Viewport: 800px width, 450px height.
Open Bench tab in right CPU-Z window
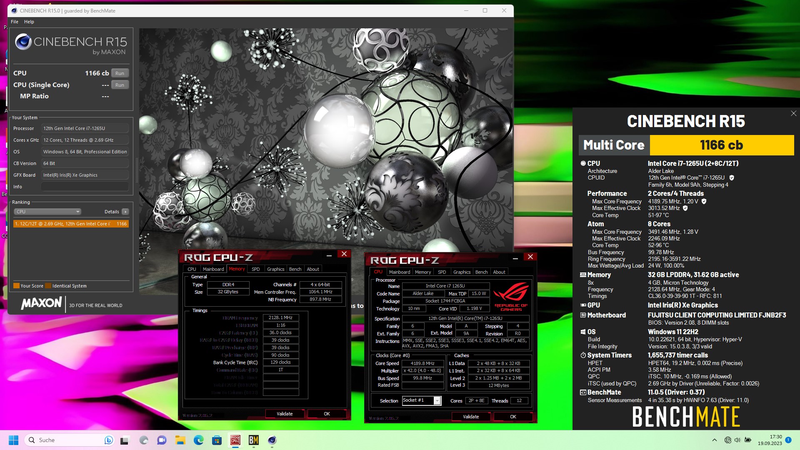tap(482, 272)
